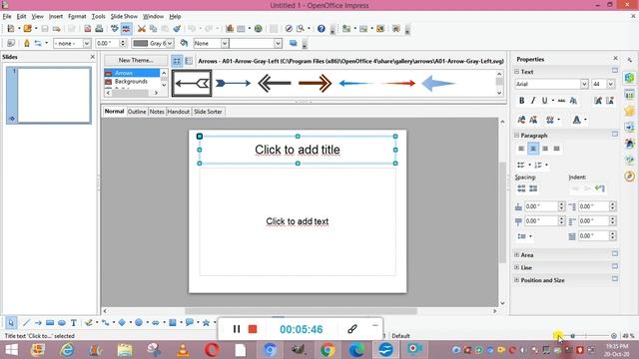Open the Callouts shapes tool
Screen dimensions: 639x359
[x=189, y=323]
